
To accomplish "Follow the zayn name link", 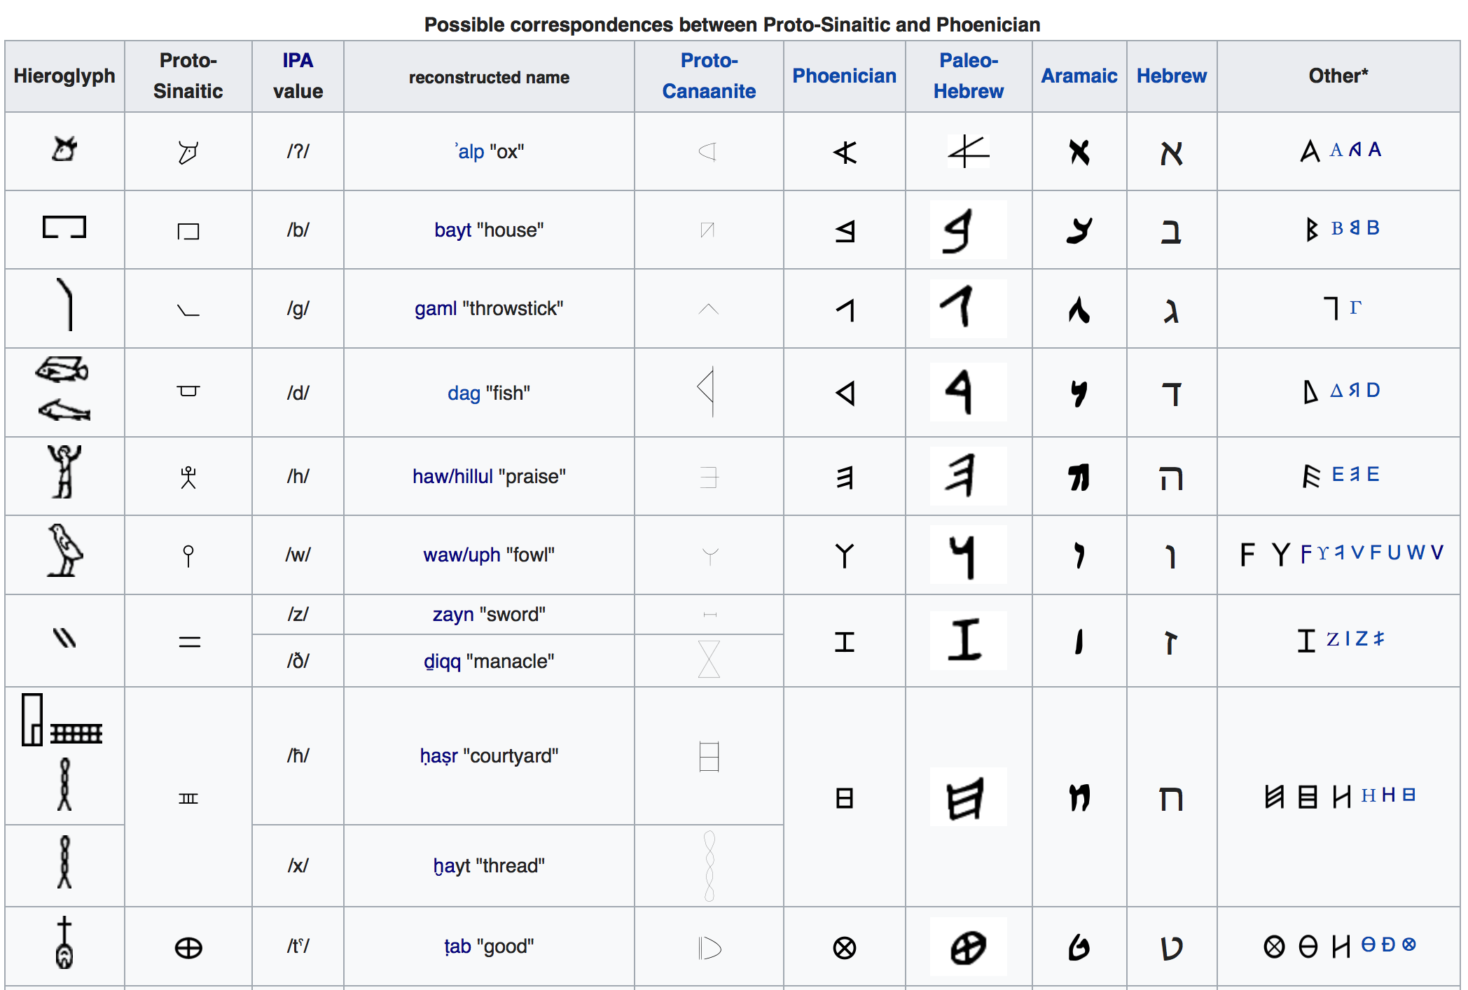I will point(452,615).
